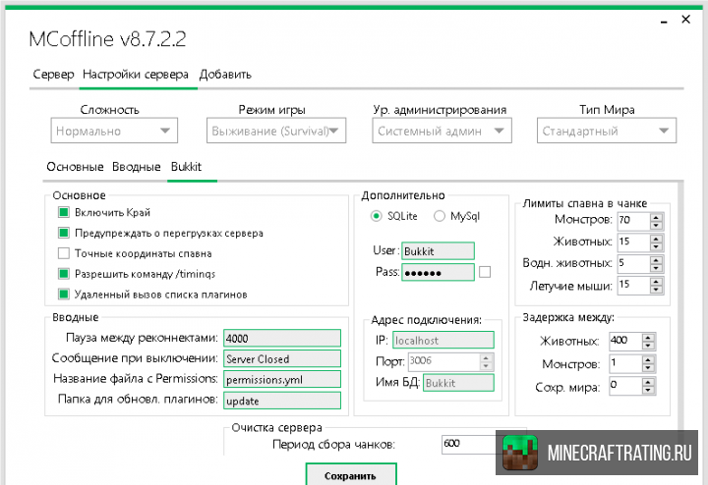Image resolution: width=708 pixels, height=485 pixels.
Task: Increase Водн. животных limit with up arrow
Action: click(x=657, y=260)
